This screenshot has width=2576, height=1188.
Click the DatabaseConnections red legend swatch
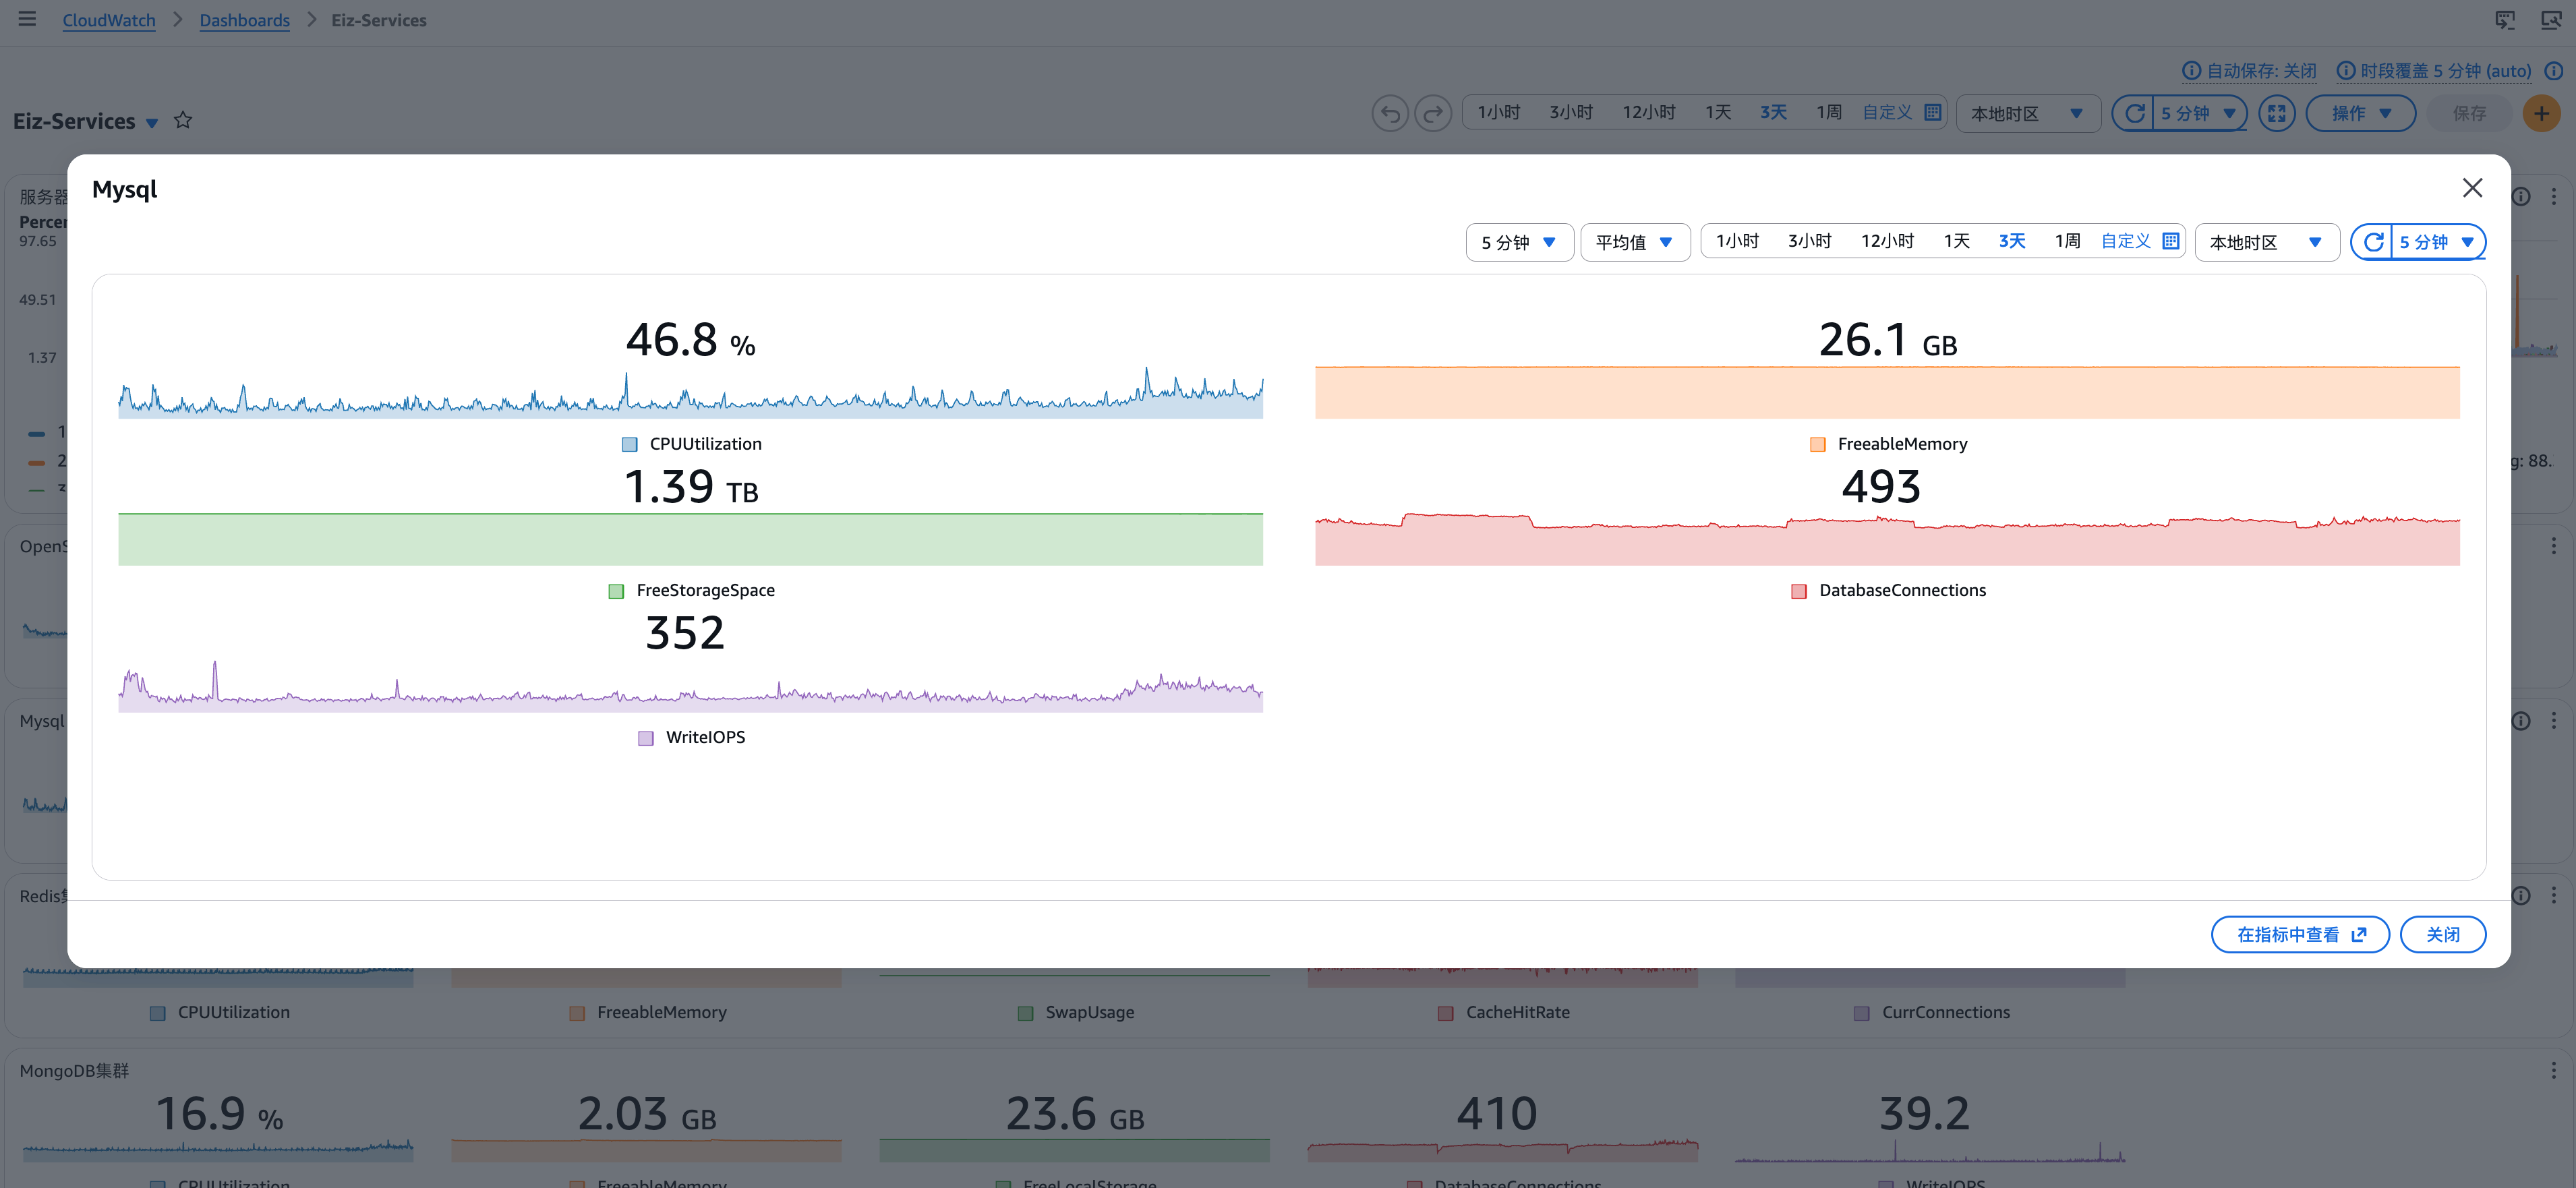[x=1799, y=591]
